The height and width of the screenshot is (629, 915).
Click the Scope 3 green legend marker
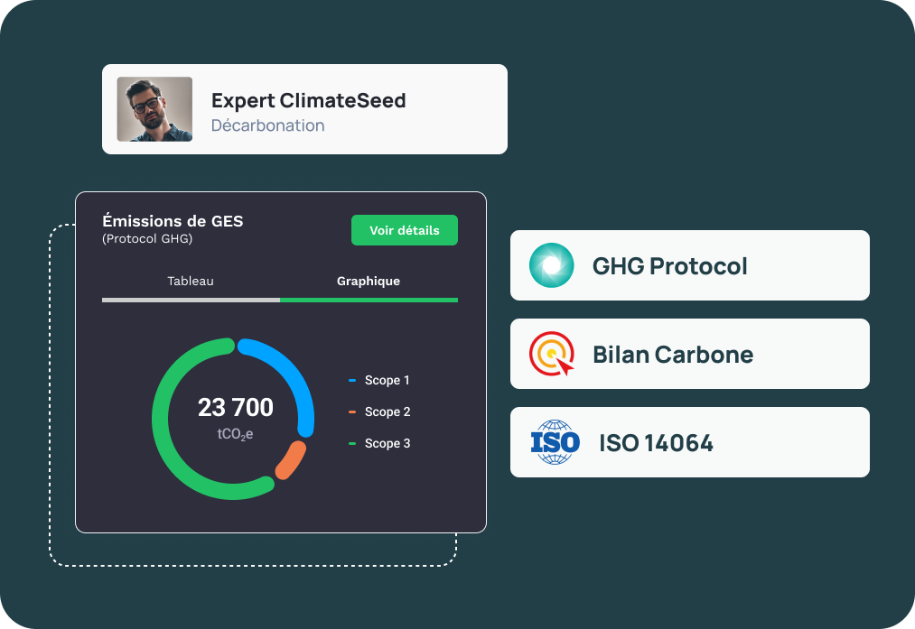point(352,444)
